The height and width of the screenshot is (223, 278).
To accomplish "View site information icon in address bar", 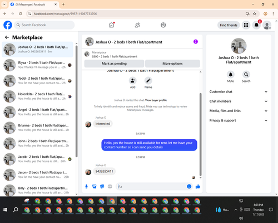I will click(29, 14).
